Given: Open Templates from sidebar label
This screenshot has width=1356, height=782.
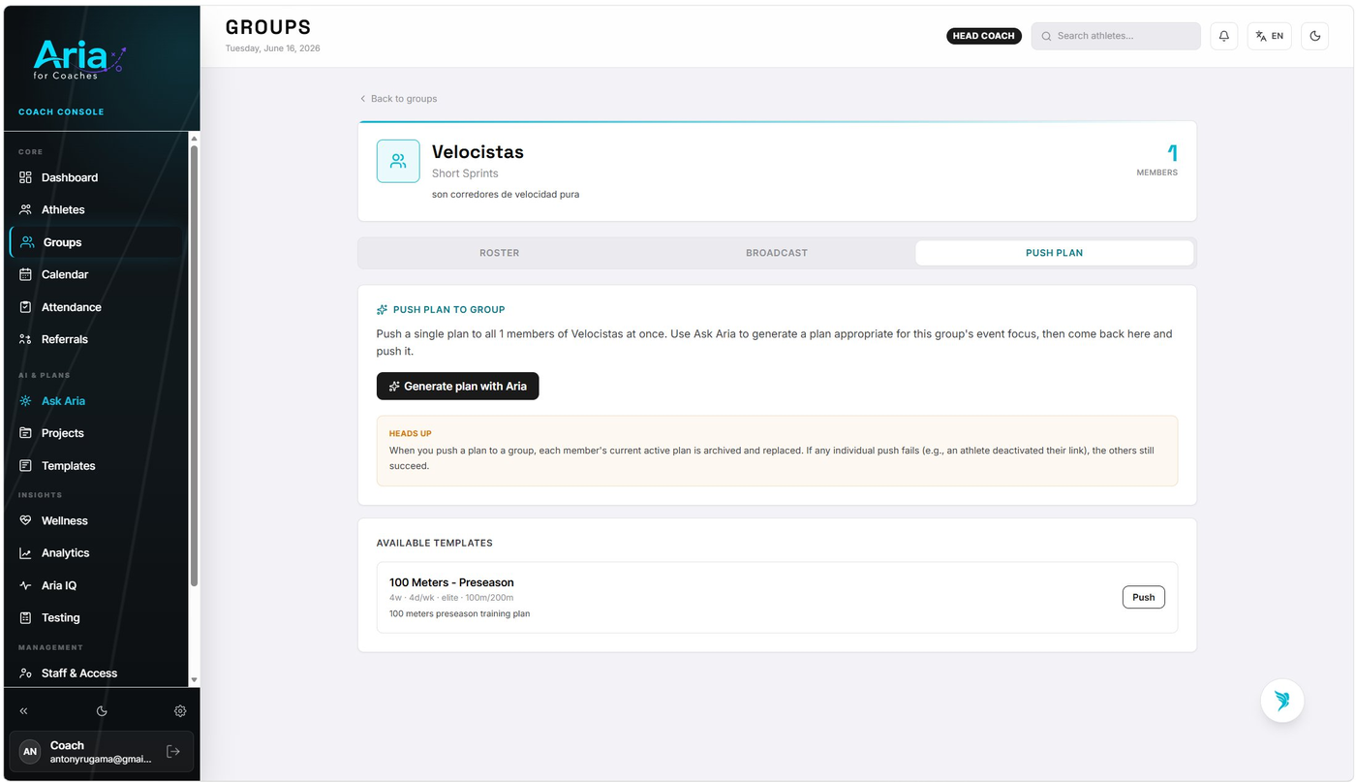Looking at the screenshot, I should click(69, 466).
